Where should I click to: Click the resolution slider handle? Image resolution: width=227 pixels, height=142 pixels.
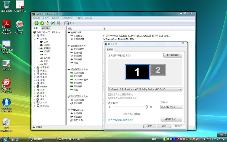pyautogui.click(x=147, y=107)
